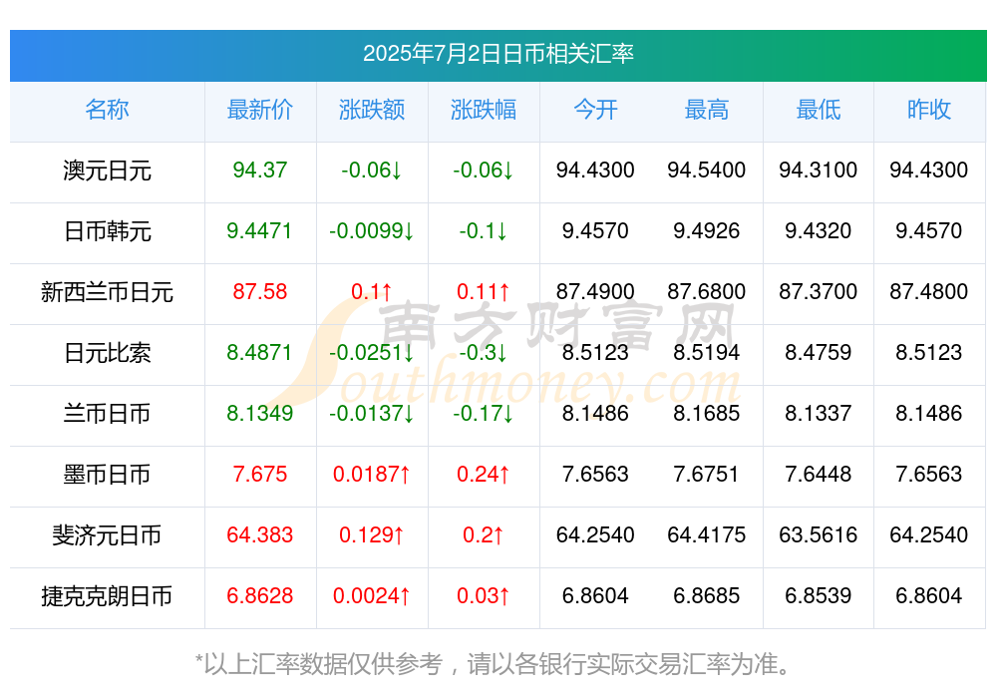997x696 pixels.
Task: Click the 今开 column header
Action: pyautogui.click(x=595, y=110)
